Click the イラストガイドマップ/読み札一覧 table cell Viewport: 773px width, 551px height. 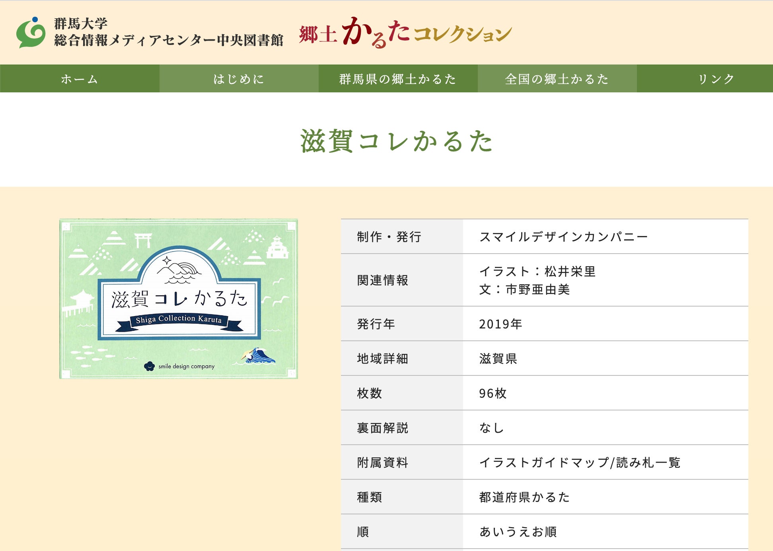tap(580, 463)
